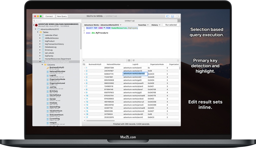The width and height of the screenshot is (256, 148).
Task: Collapse the Columns tree under HumanResources.Employee
Action: click(42, 65)
